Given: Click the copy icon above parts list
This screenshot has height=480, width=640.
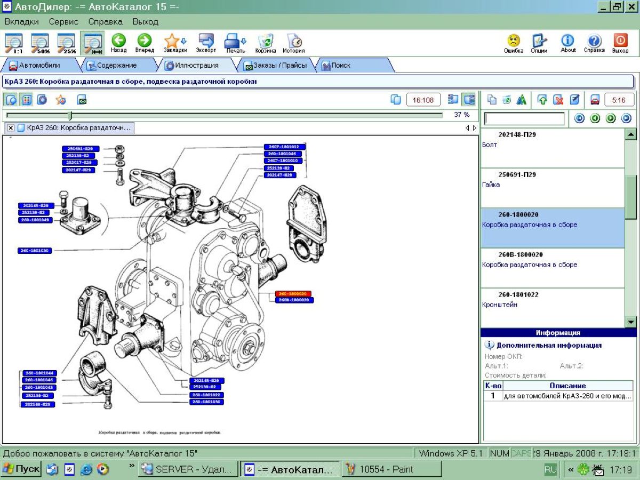Looking at the screenshot, I should tap(492, 100).
